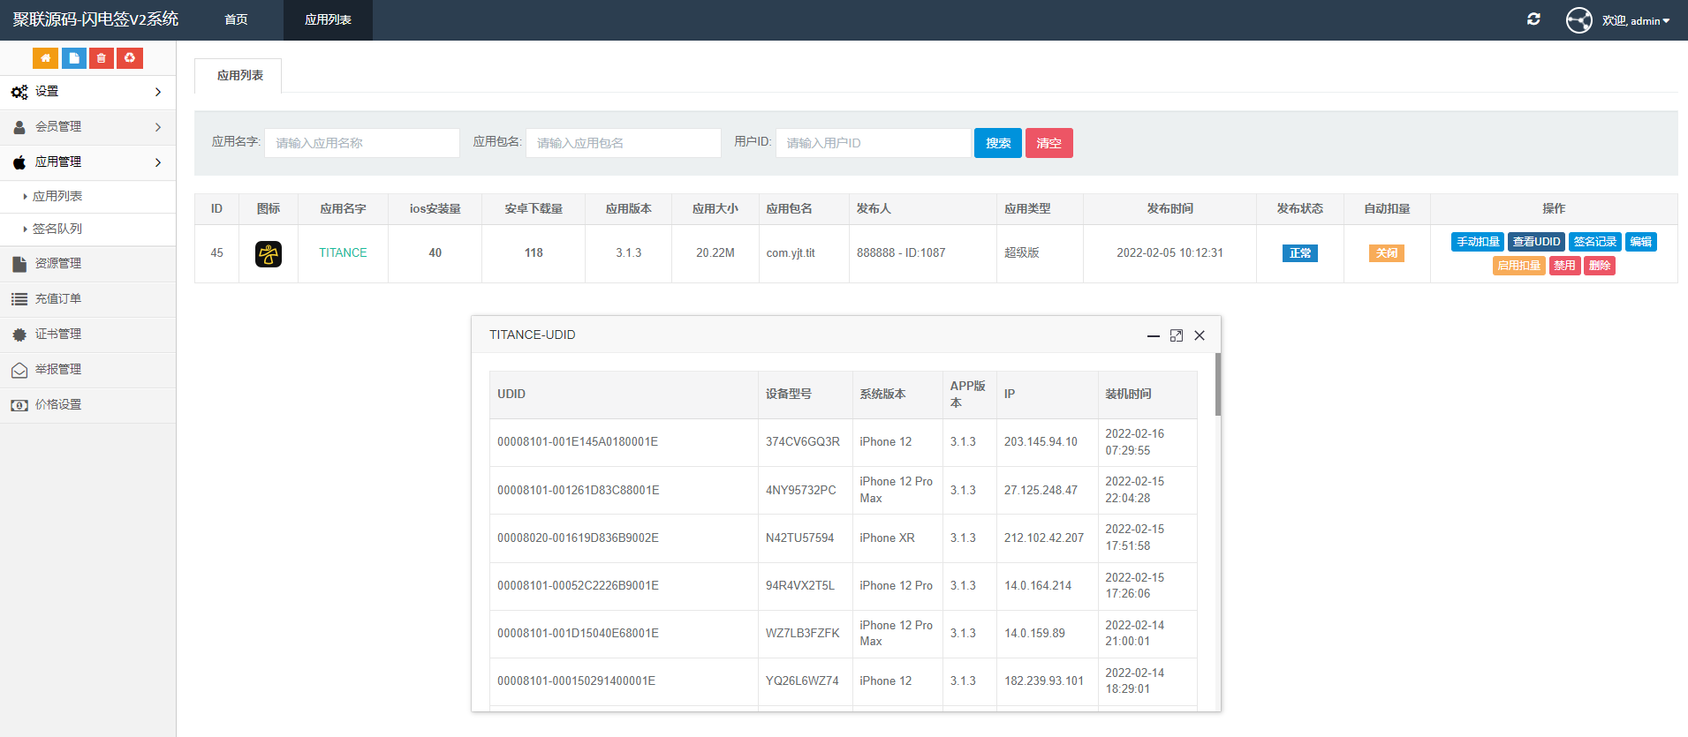Collapse the 应用管理 menu chevron

point(158,162)
